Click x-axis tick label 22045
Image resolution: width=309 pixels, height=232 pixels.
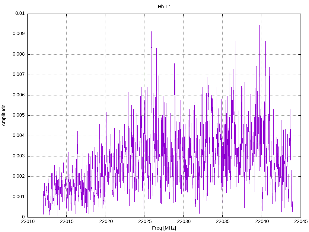tap(301, 221)
